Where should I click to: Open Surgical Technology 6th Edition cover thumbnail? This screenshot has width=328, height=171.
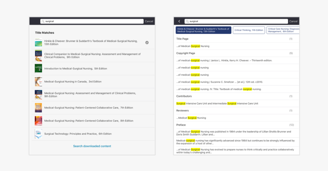coord(38,134)
